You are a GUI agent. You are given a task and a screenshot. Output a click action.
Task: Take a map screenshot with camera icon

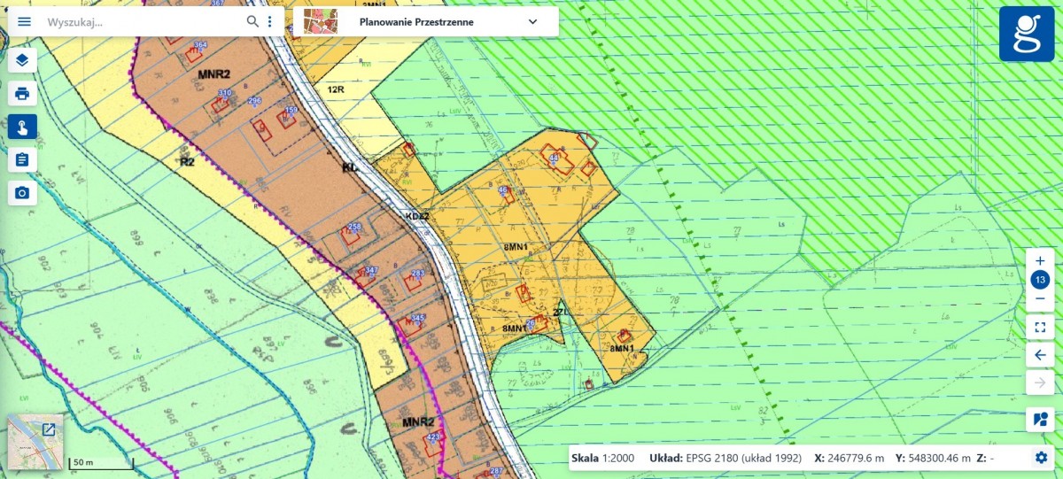(22, 192)
